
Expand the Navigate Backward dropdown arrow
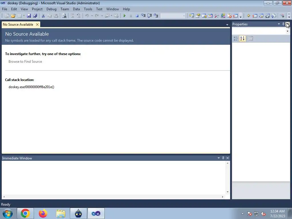111,16
